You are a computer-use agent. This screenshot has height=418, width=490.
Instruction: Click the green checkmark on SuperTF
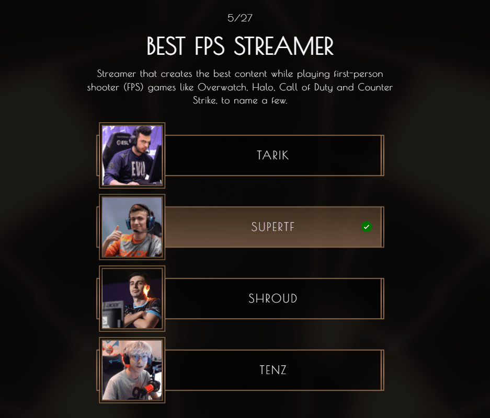click(366, 227)
